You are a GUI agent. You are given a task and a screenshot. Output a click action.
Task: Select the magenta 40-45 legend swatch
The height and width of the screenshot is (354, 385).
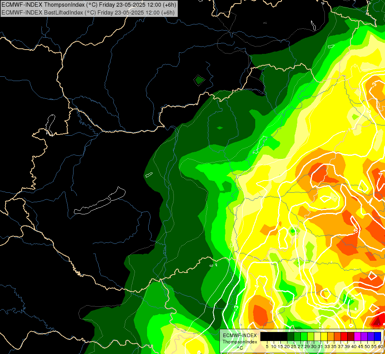click(357, 337)
